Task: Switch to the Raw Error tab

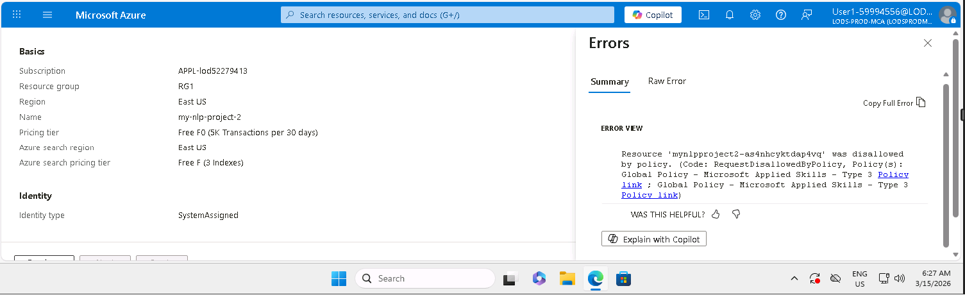Action: [667, 81]
